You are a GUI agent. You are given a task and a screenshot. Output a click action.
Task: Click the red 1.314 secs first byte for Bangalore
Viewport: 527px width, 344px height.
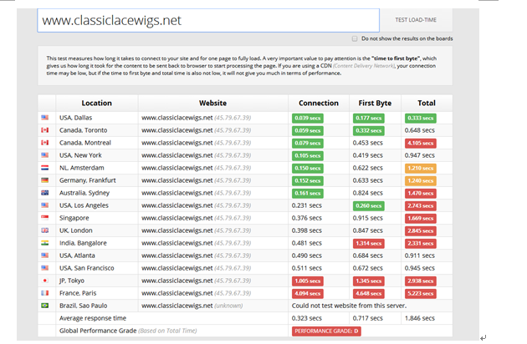(x=368, y=243)
